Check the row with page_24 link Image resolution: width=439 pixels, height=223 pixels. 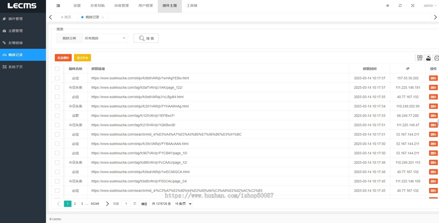(x=57, y=181)
